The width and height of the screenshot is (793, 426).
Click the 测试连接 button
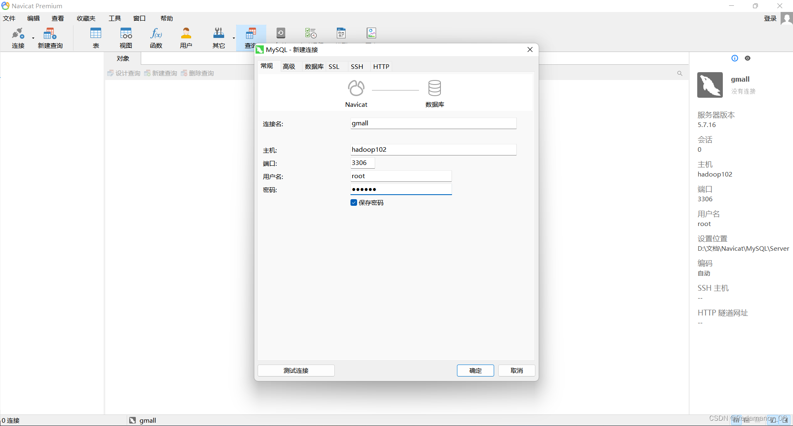[296, 371]
